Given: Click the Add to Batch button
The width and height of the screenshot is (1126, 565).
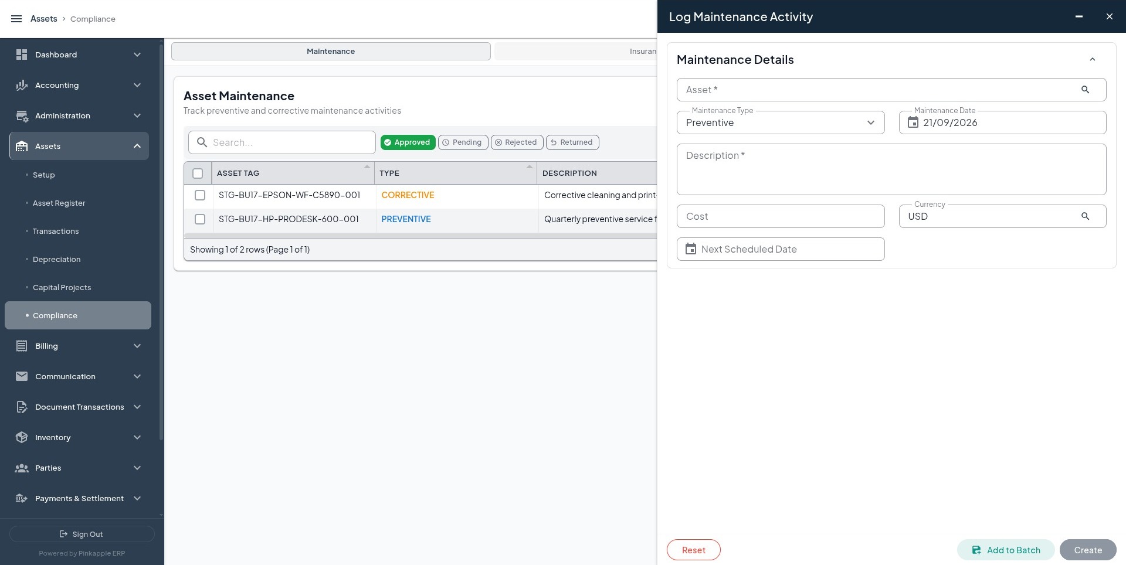Looking at the screenshot, I should [1006, 550].
